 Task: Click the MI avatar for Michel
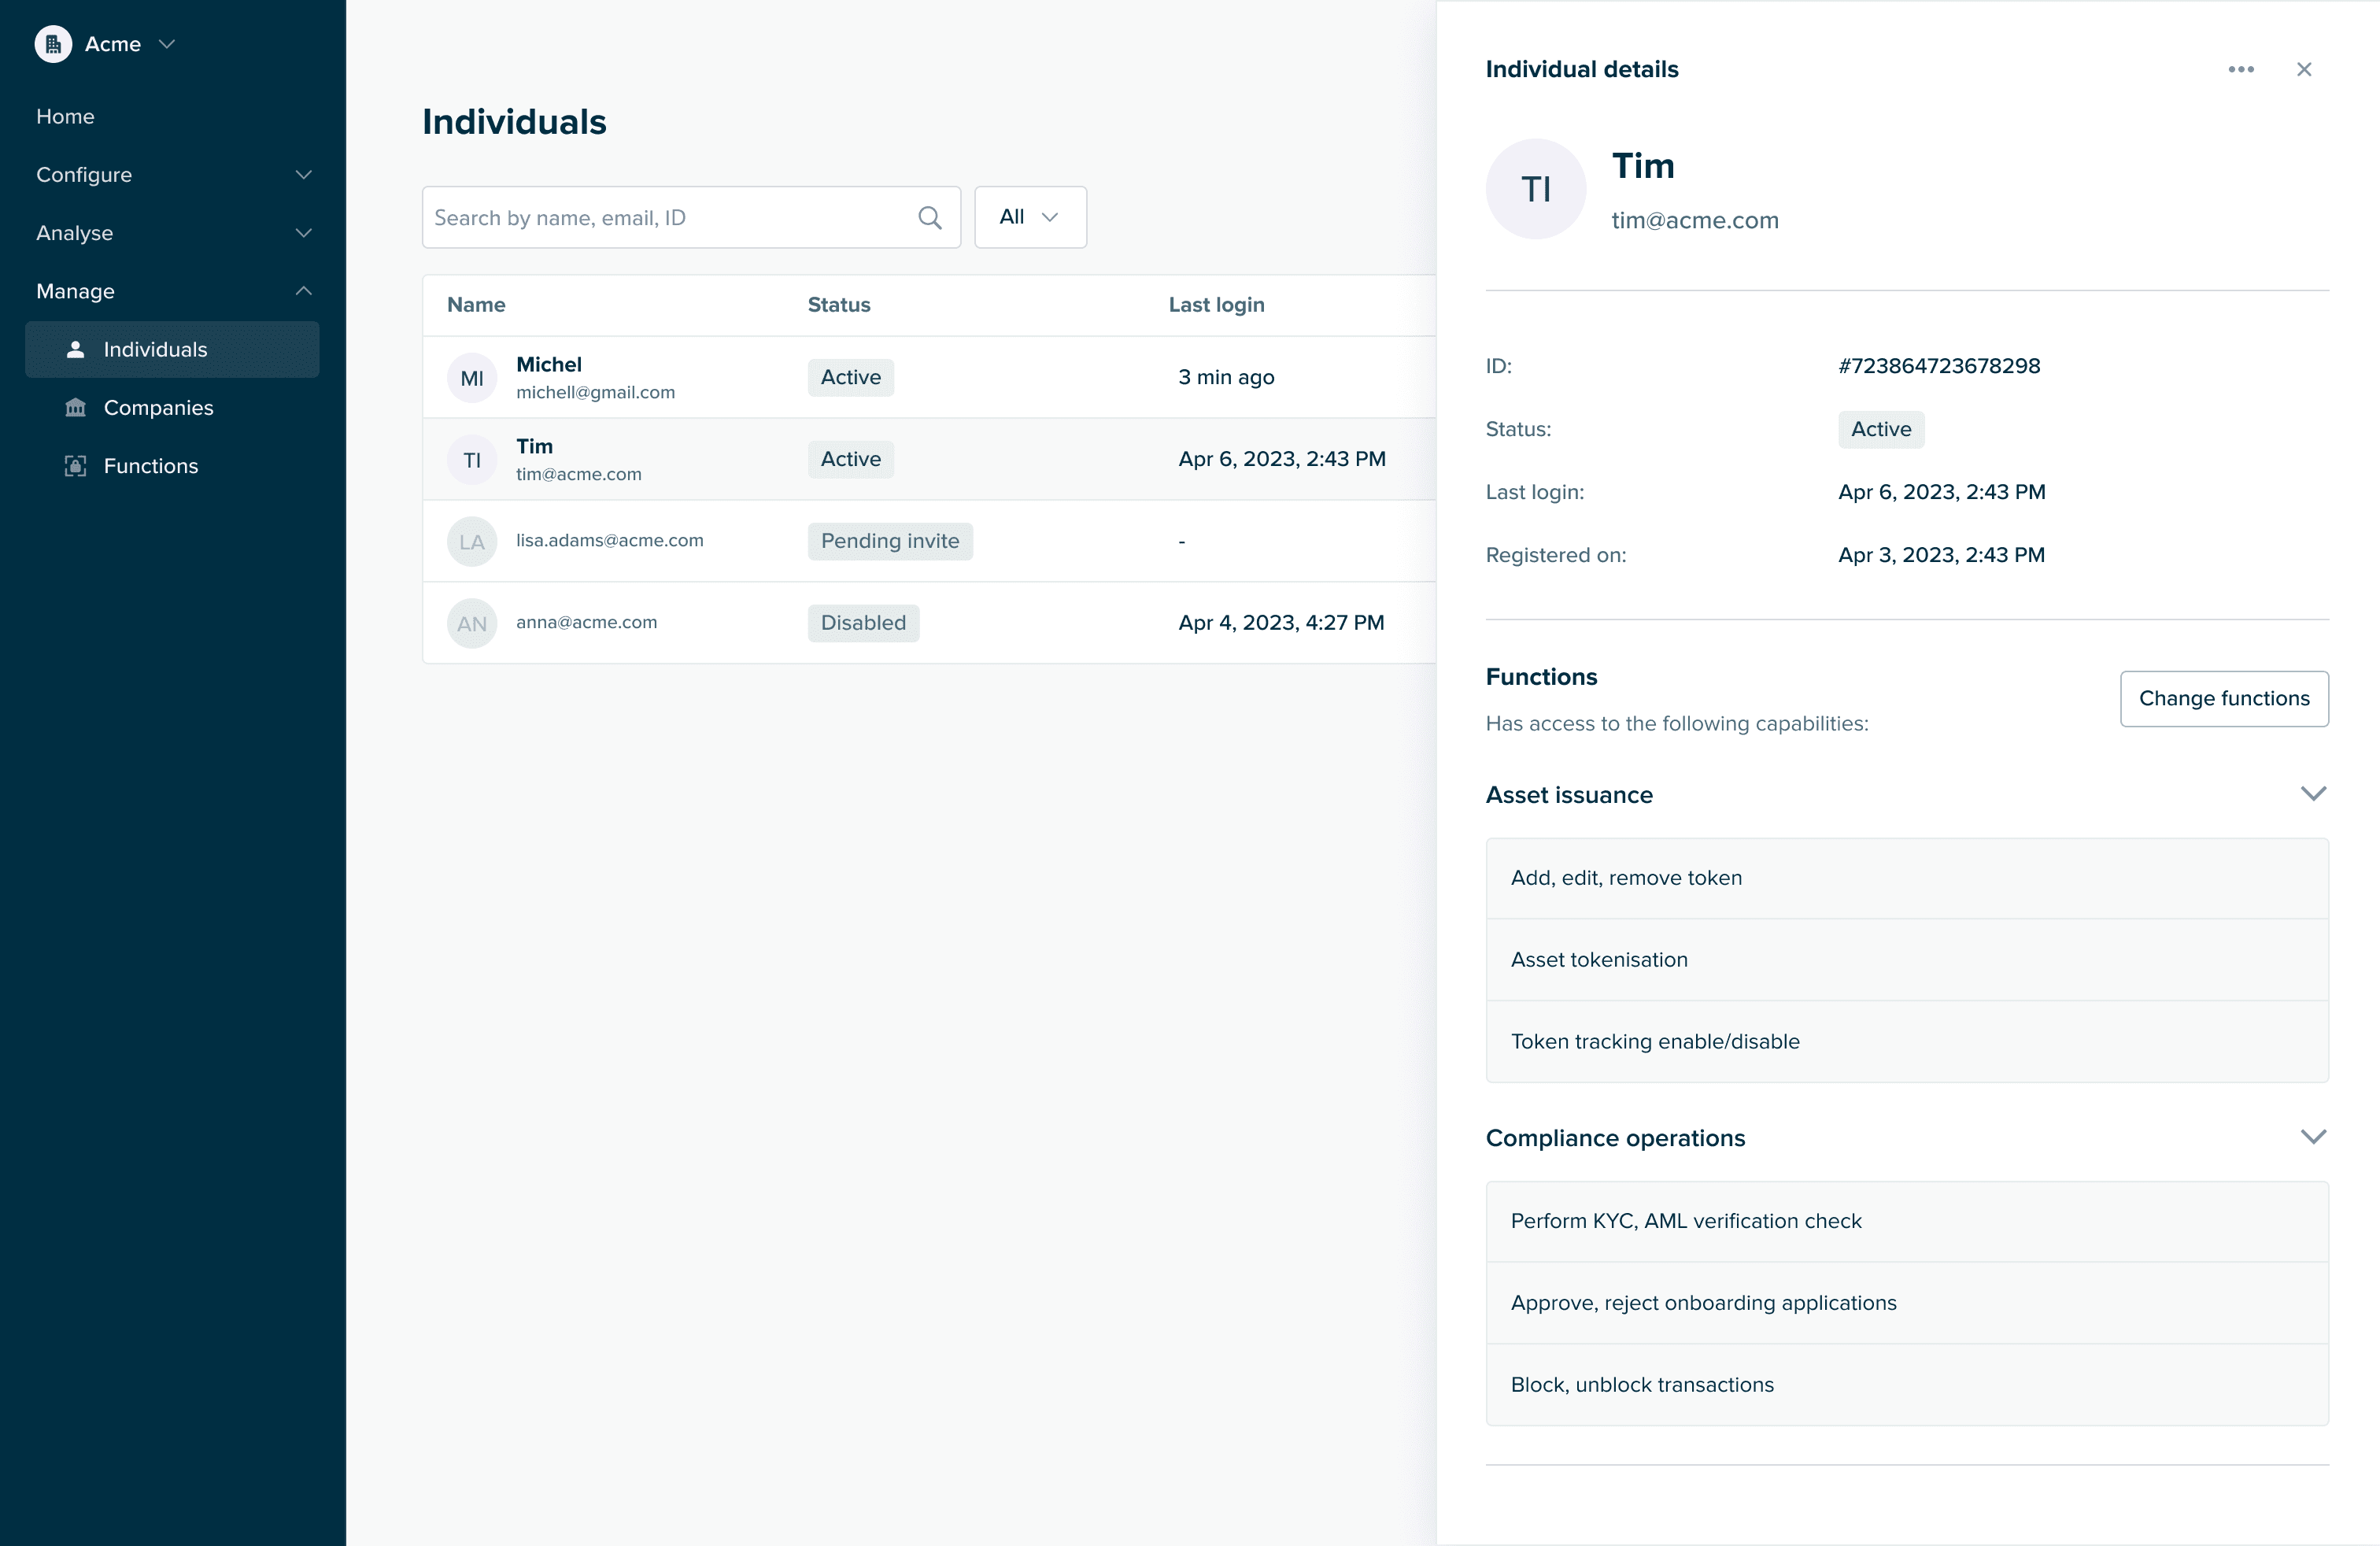(472, 378)
